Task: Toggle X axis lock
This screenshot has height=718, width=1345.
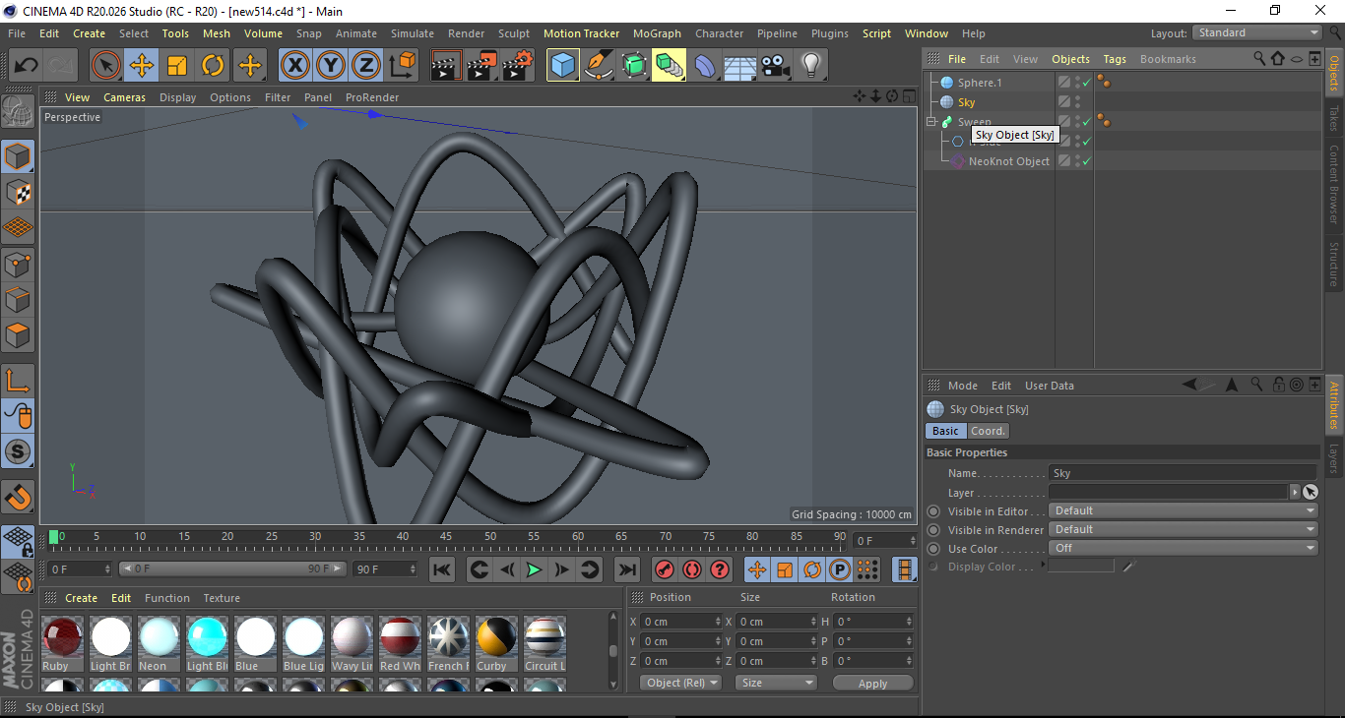Action: coord(294,66)
